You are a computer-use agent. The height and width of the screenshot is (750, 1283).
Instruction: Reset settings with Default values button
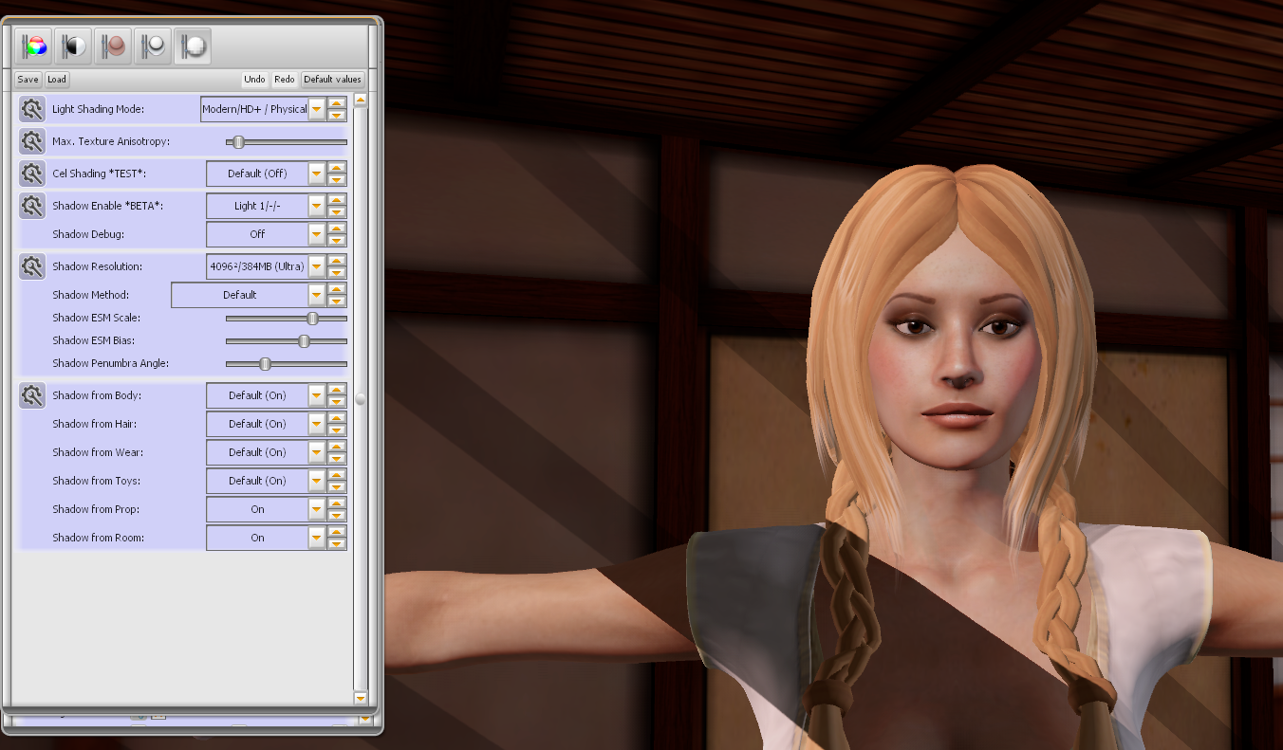pyautogui.click(x=332, y=80)
